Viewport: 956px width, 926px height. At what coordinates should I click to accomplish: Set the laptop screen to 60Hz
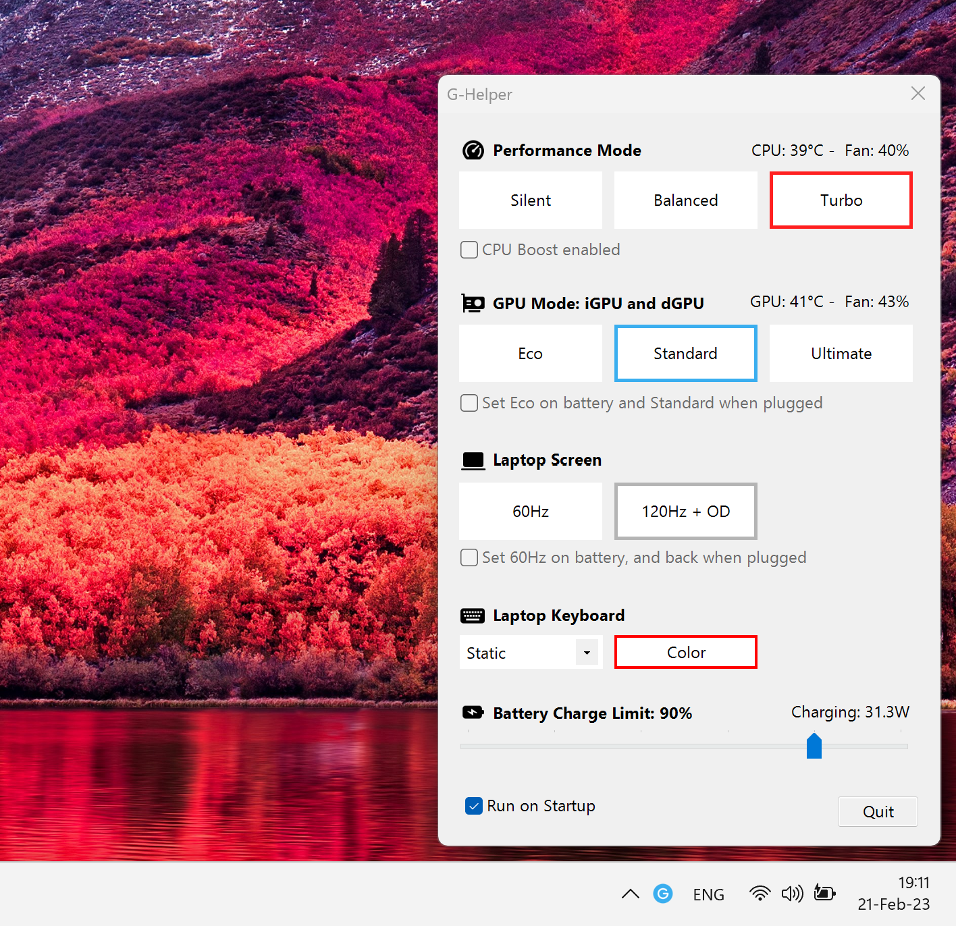point(531,512)
